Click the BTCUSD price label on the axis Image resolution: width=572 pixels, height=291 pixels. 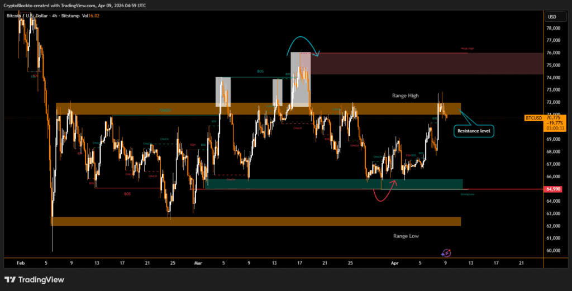(x=535, y=118)
